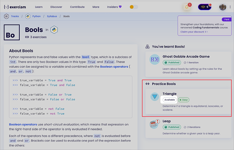The image size is (234, 150).
Task: Click the concept blocks icon beside You've learnt Bools
Action: (148, 47)
